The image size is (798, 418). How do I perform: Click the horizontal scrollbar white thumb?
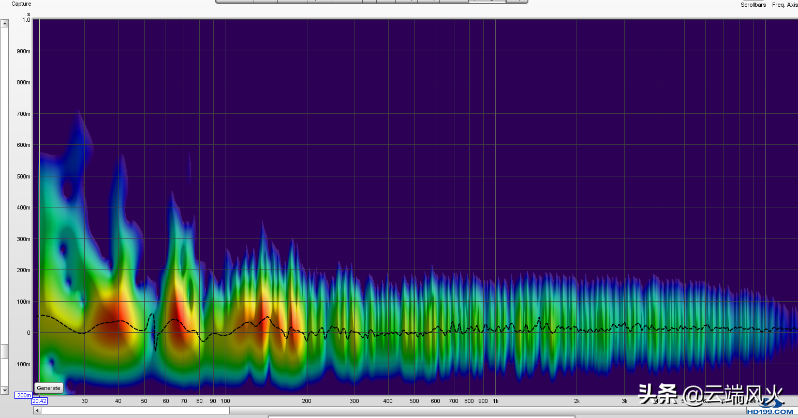click(x=135, y=410)
